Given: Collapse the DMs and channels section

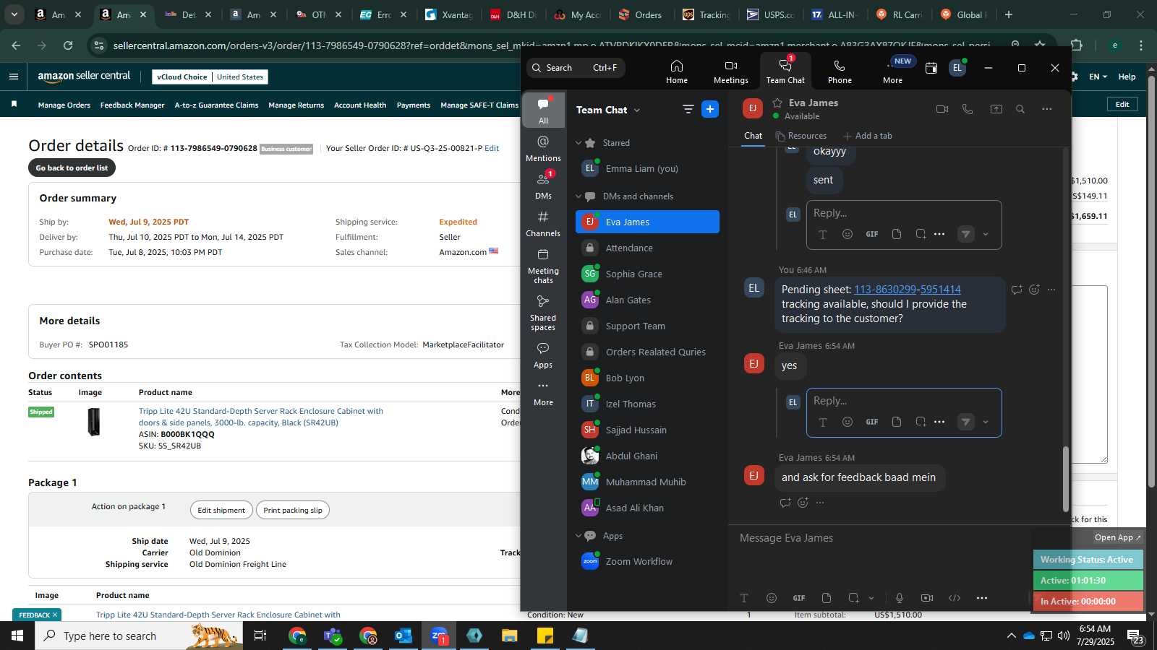Looking at the screenshot, I should pos(578,196).
